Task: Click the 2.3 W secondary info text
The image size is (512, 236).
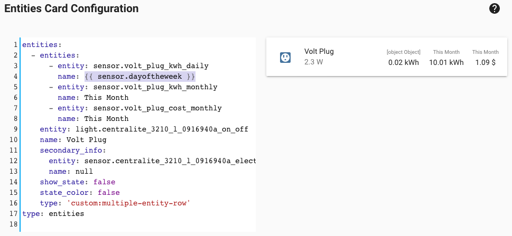Action: [314, 62]
